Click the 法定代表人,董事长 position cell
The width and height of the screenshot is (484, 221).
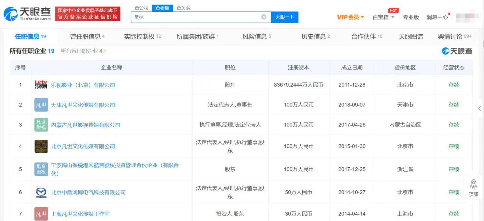[x=230, y=105]
